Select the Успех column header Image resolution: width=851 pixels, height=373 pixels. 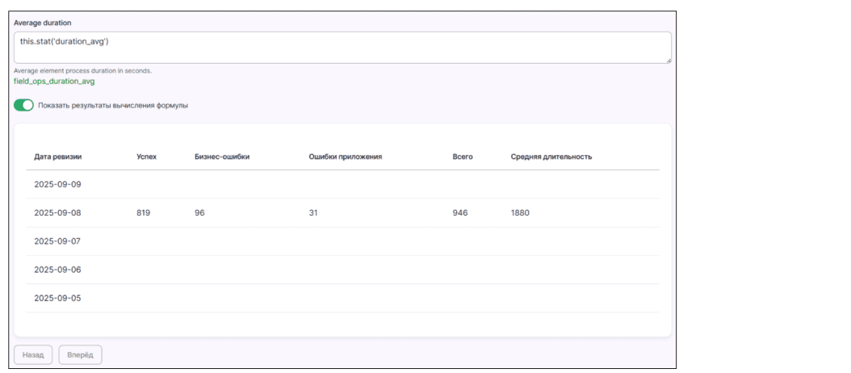coord(146,157)
